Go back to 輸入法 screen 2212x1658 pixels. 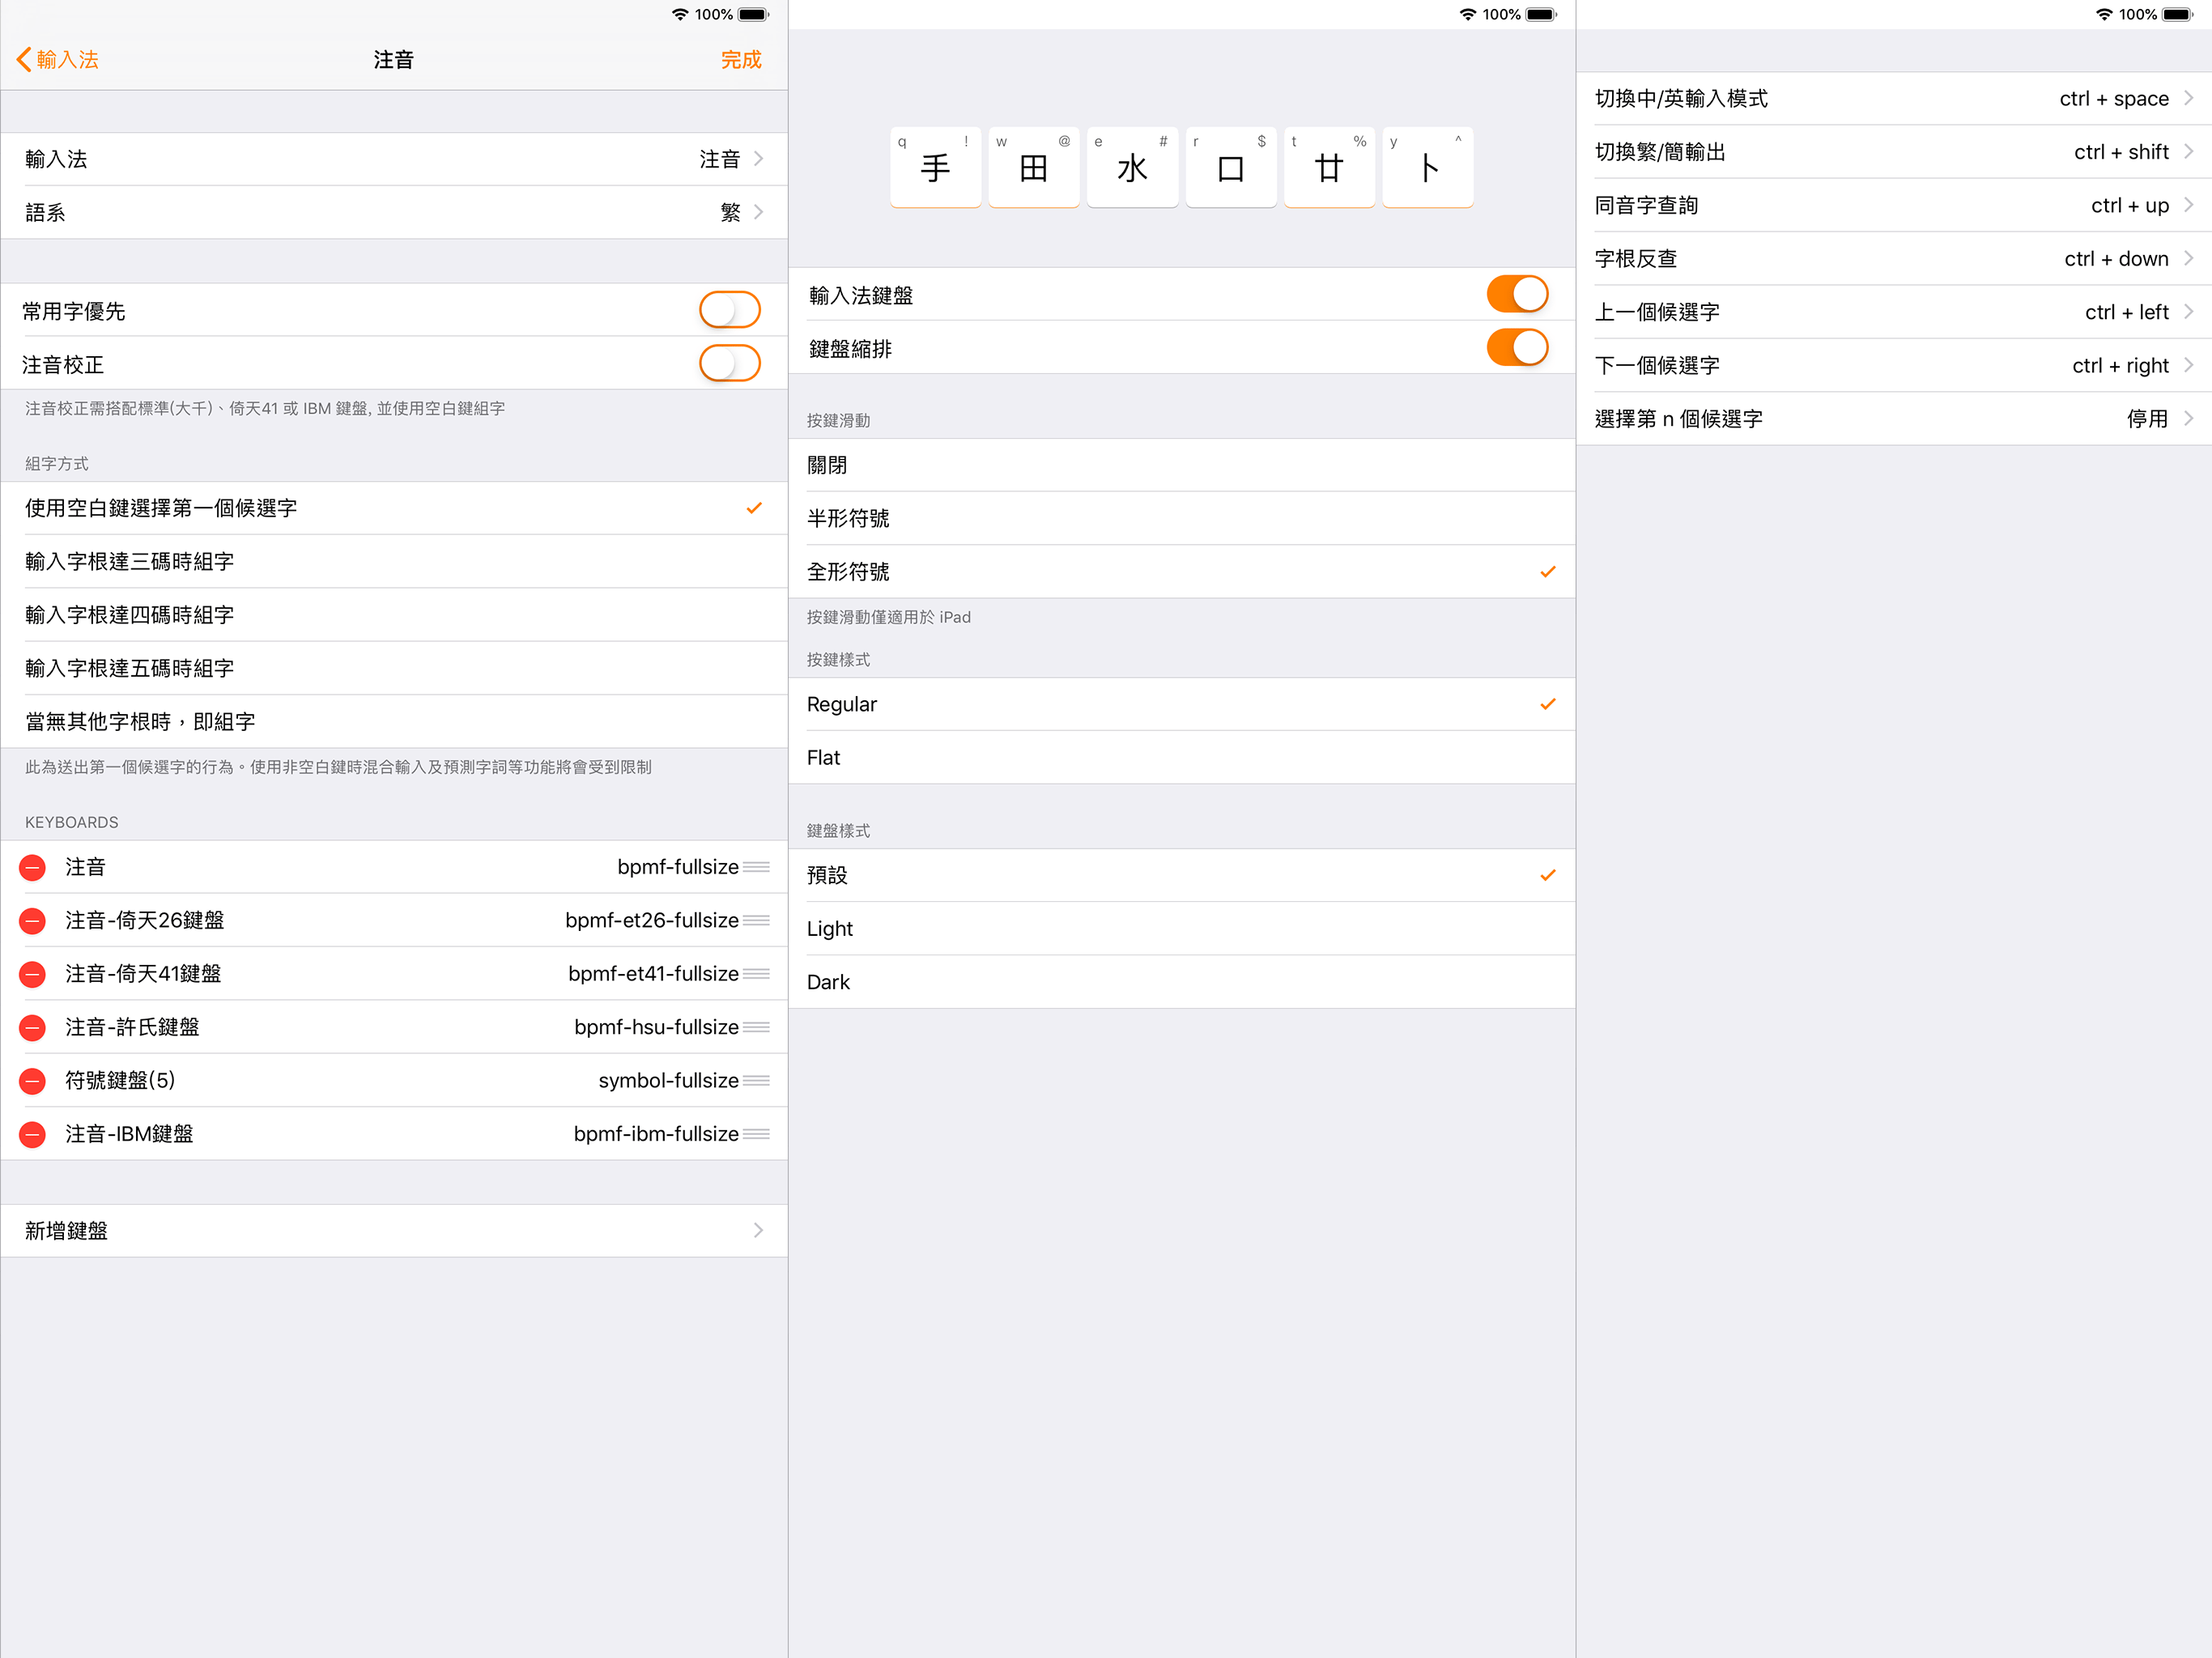pyautogui.click(x=58, y=60)
